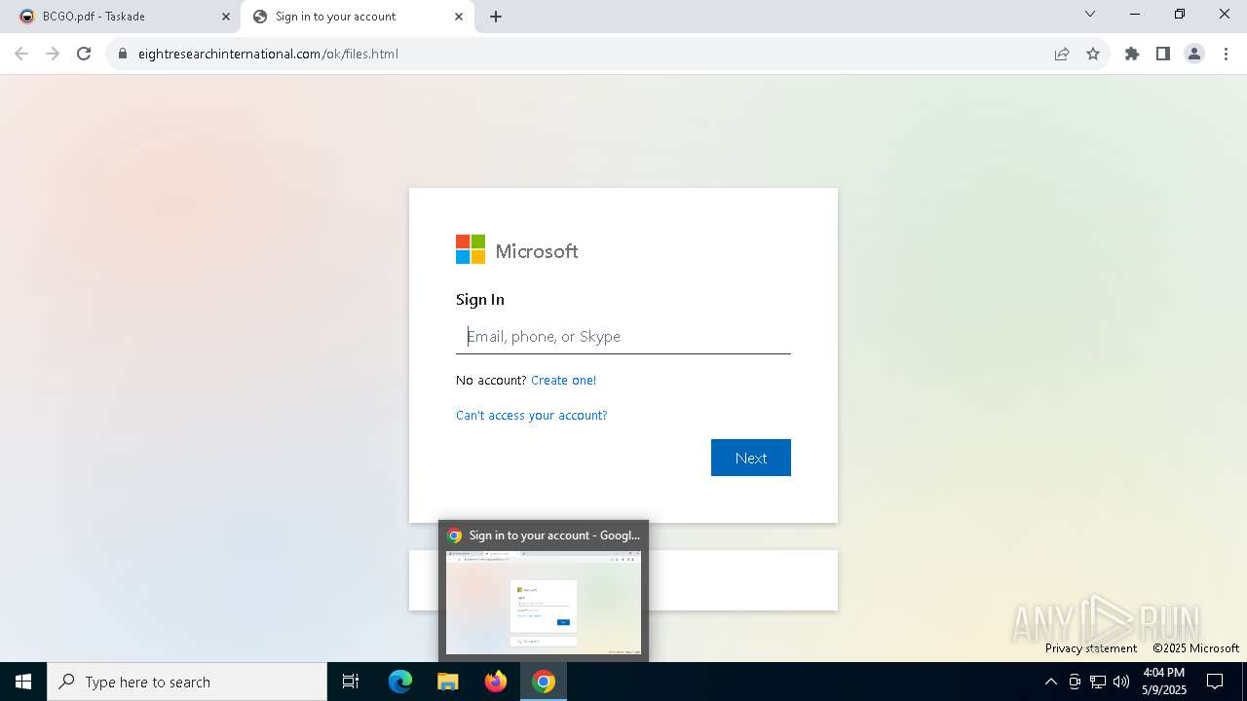Restore down the Chrome window
The width and height of the screenshot is (1247, 701).
tap(1180, 14)
